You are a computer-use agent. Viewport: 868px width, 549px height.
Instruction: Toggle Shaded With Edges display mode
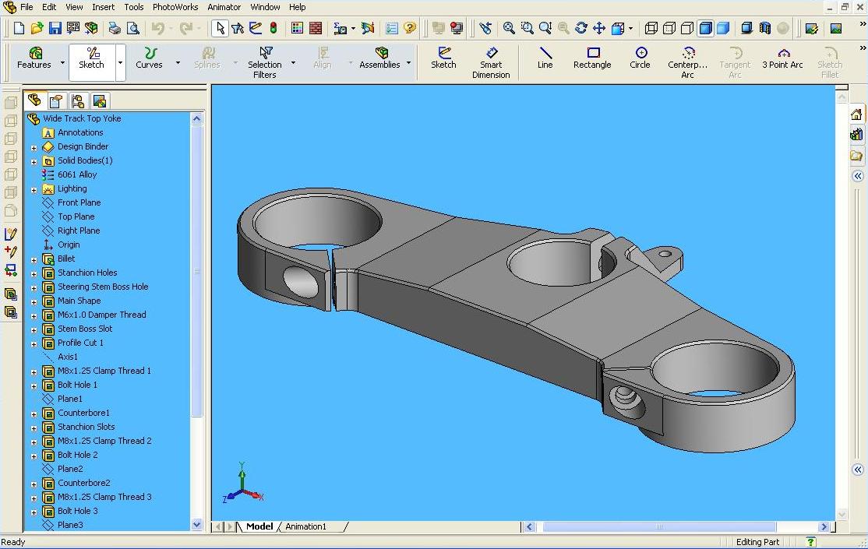point(705,28)
